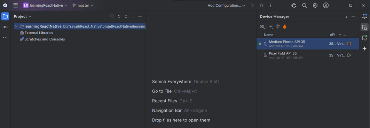The width and height of the screenshot is (370, 128).
Task: Select the Medium Phone API 35 device row
Action: tap(308, 44)
